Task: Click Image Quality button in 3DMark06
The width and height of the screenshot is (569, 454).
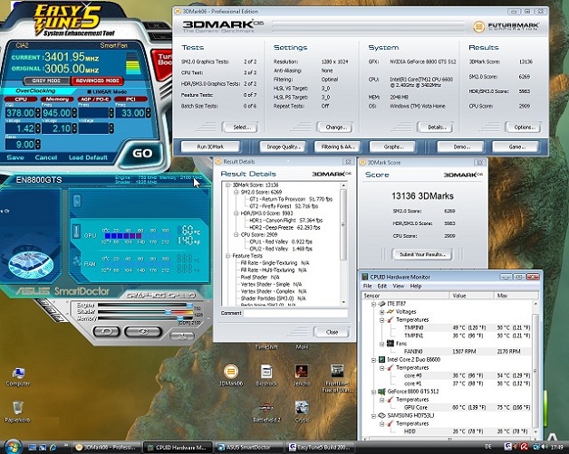Action: pos(283,147)
